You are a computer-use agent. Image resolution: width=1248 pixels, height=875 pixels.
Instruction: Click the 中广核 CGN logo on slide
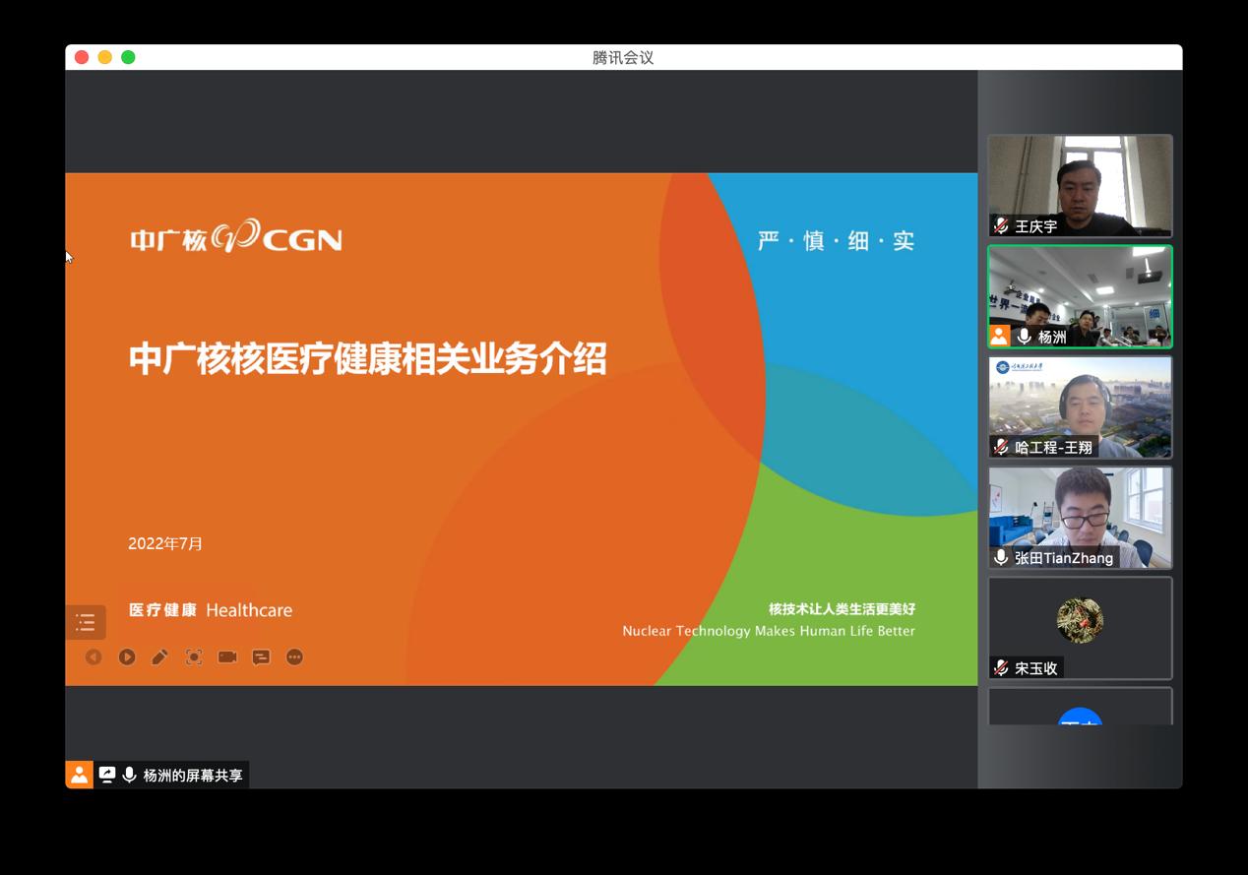point(236,236)
